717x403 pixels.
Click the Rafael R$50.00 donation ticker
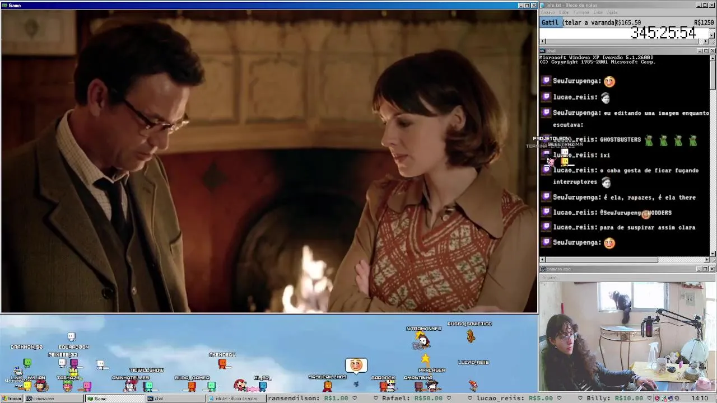coord(412,399)
